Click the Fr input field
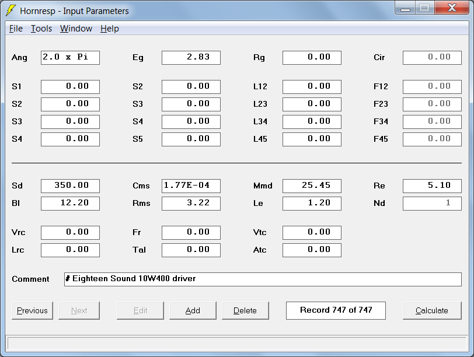The width and height of the screenshot is (474, 357). pos(191,233)
